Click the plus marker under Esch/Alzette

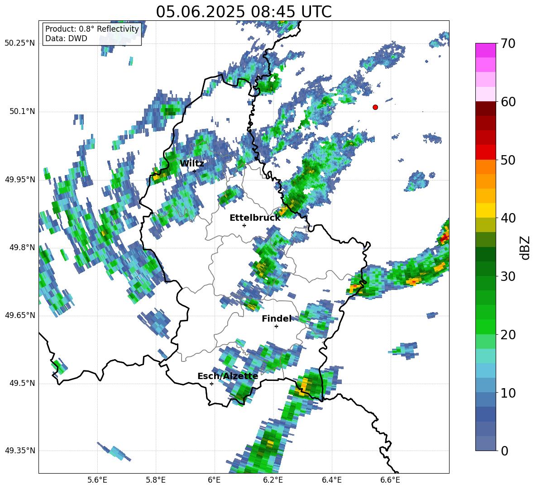[211, 384]
